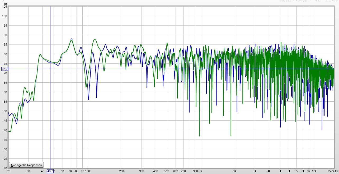Select the 300 label on the frequency axis
The image size is (339, 174).
pos(142,171)
